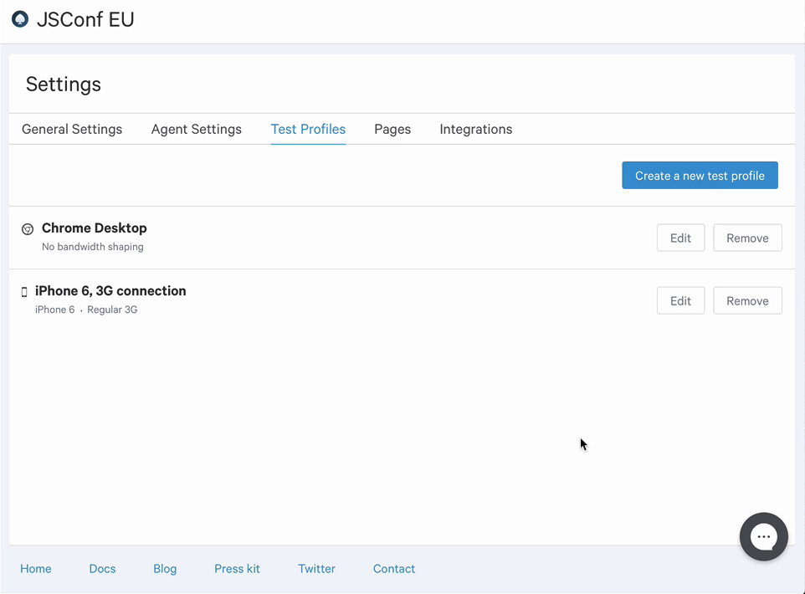This screenshot has height=594, width=805.
Task: Remove the Chrome Desktop profile
Action: click(x=747, y=238)
